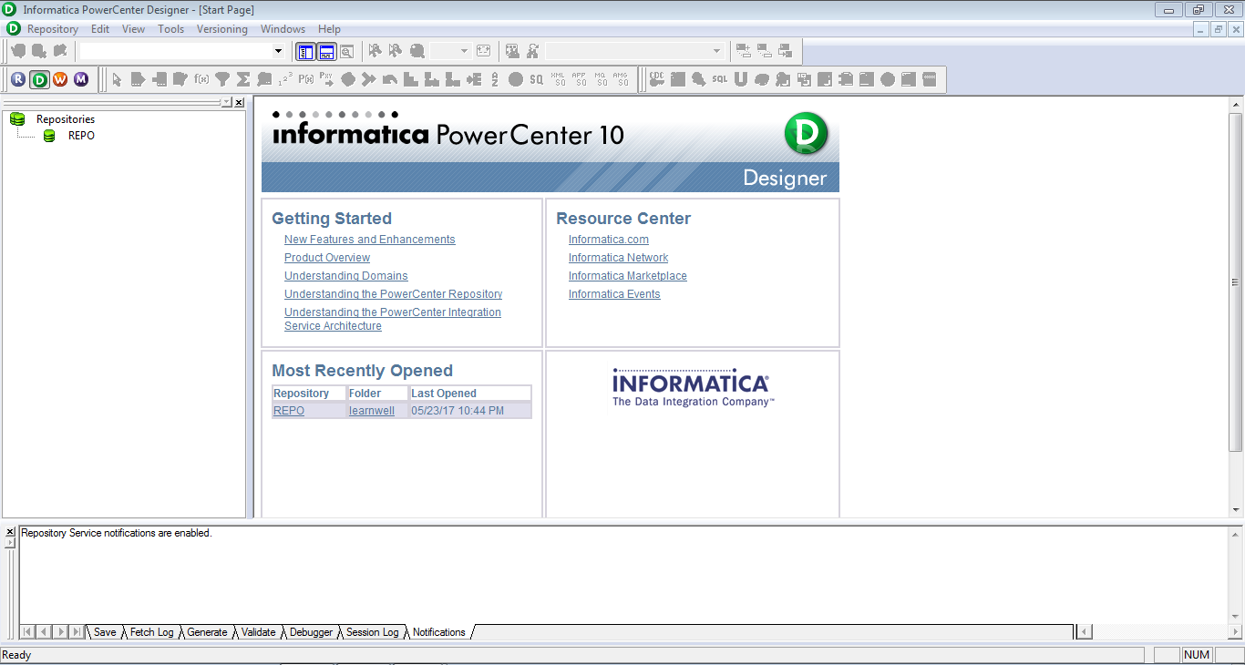Choose the plain SQ Source Qualifier icon
1245x665 pixels.
pos(537,79)
